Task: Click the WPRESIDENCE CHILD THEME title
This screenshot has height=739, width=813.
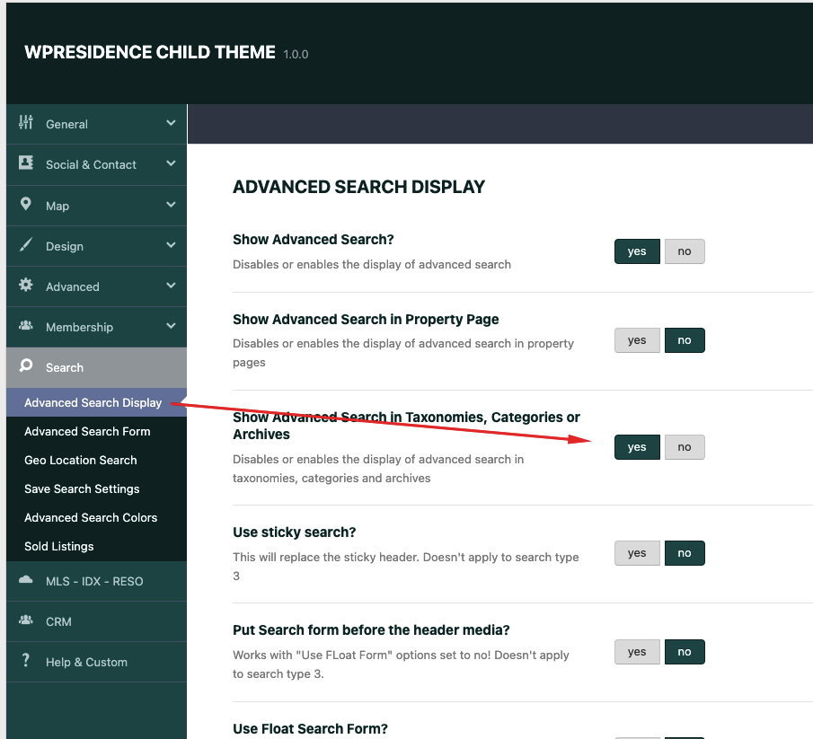Action: (150, 52)
